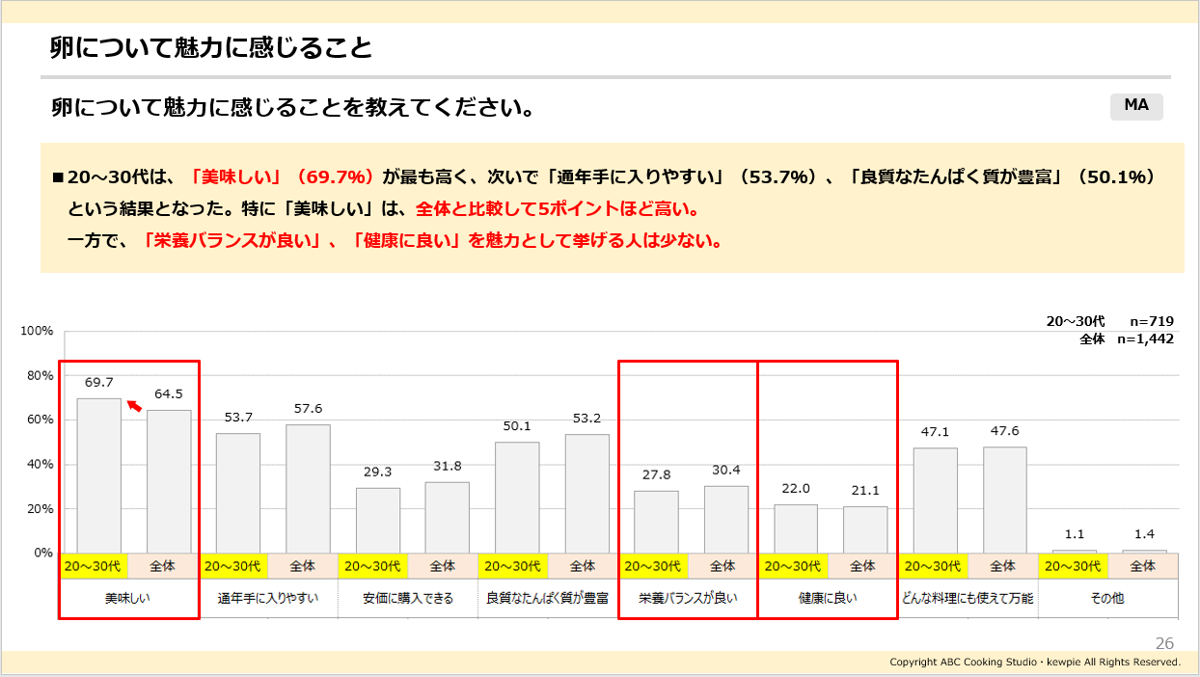The height and width of the screenshot is (677, 1200).
Task: Click the 20〜30代 legend text beside n=719
Action: tap(1076, 322)
